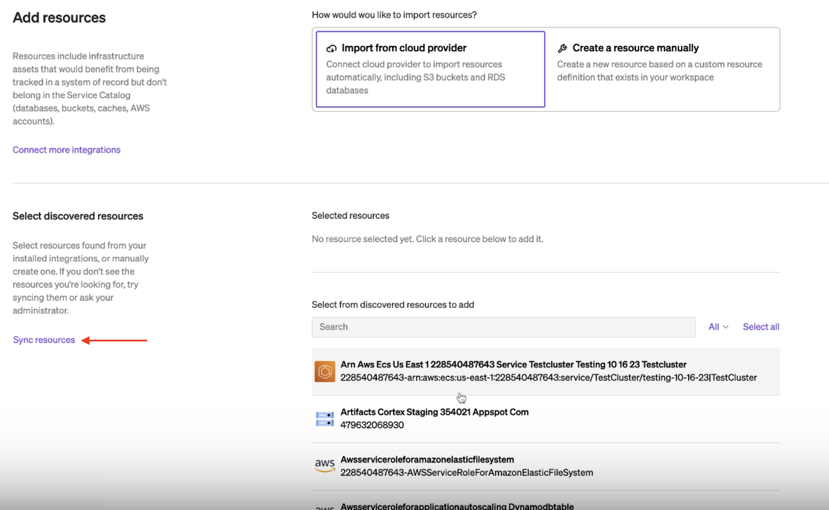Click the chevron arrow next to All

(726, 327)
